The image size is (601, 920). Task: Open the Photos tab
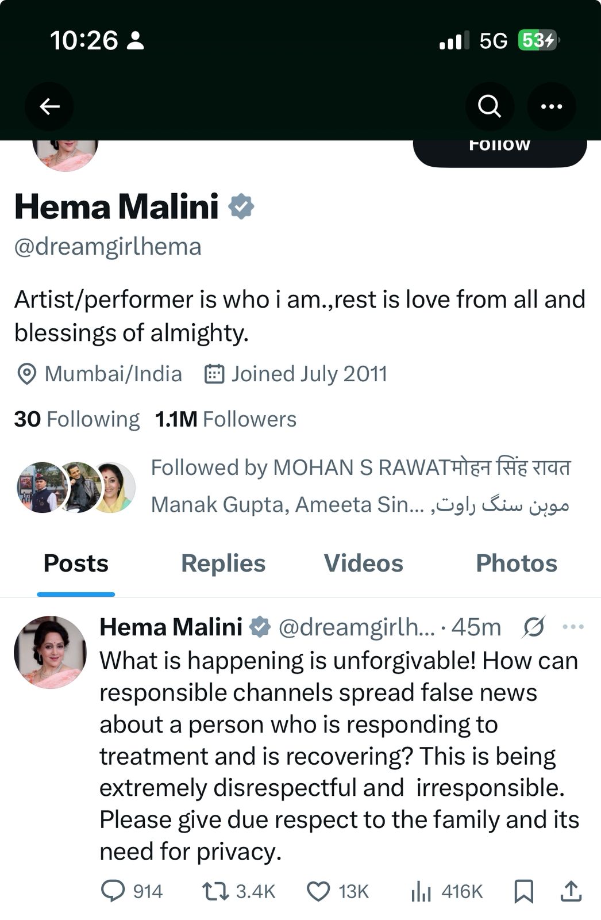click(516, 563)
